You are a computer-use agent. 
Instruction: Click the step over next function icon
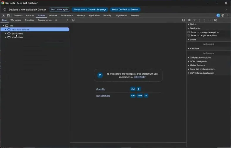[x=194, y=20]
